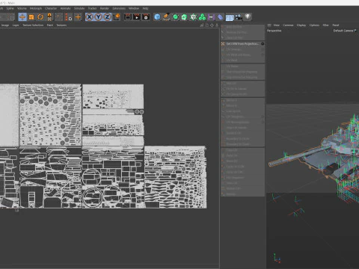Click the green cloner generator icon

point(202,17)
